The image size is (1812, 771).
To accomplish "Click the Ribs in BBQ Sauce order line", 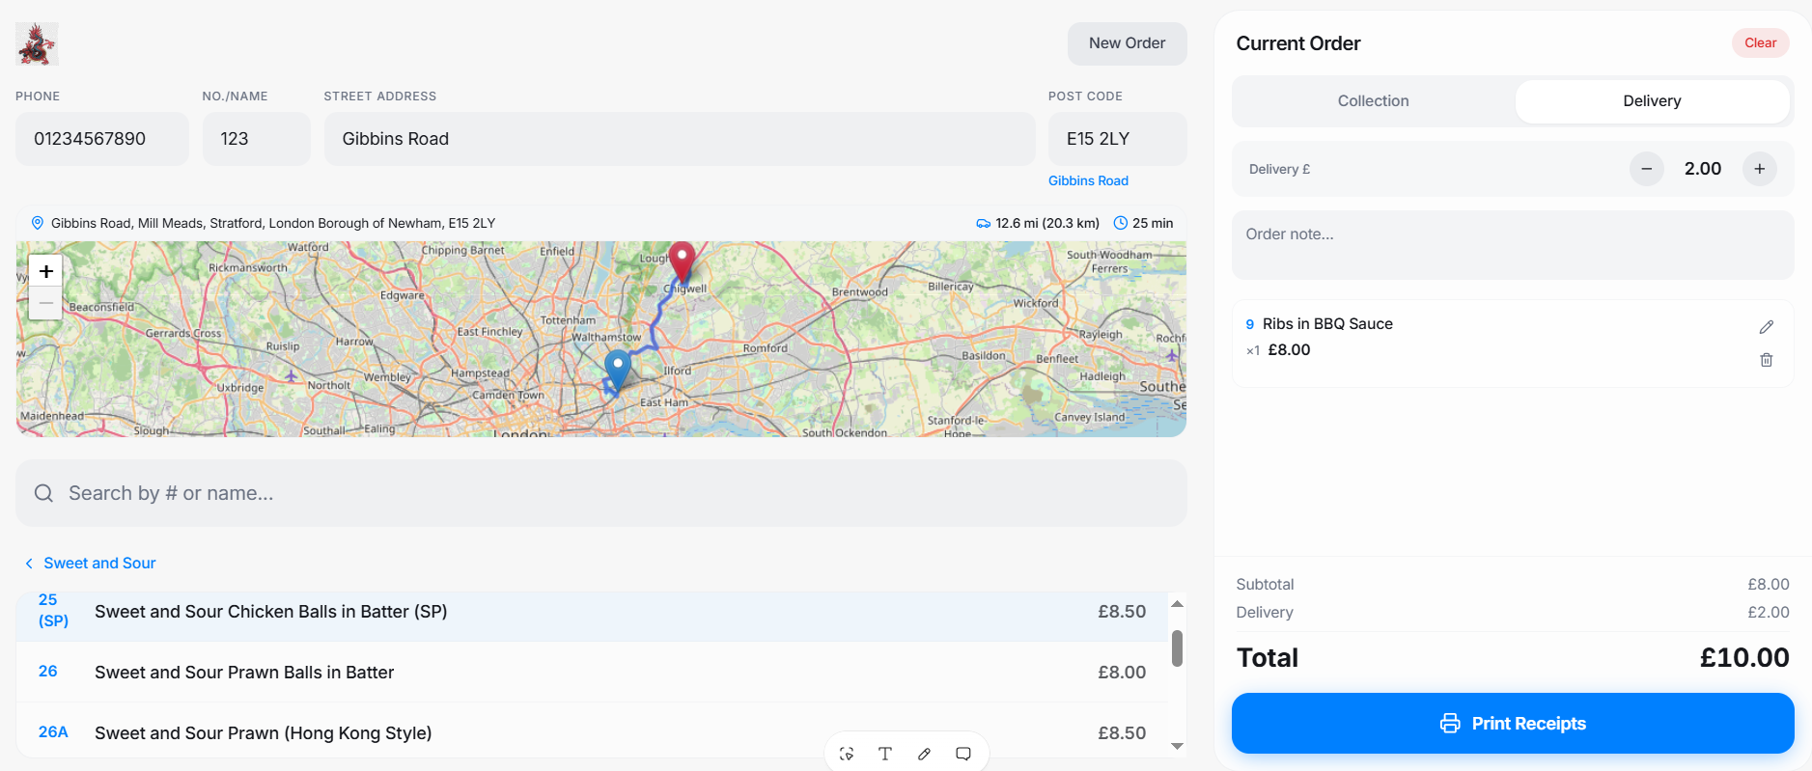I will coord(1513,344).
